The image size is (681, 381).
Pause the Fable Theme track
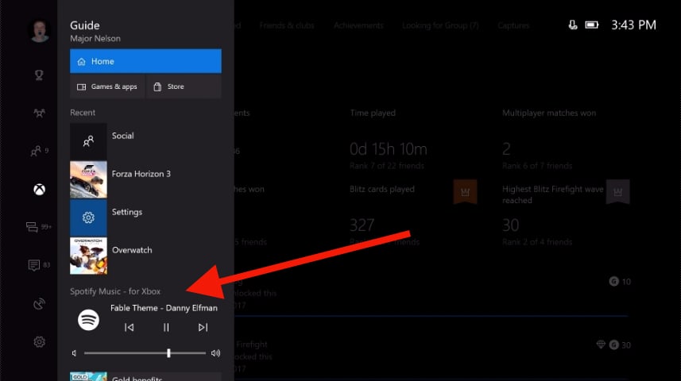point(166,327)
